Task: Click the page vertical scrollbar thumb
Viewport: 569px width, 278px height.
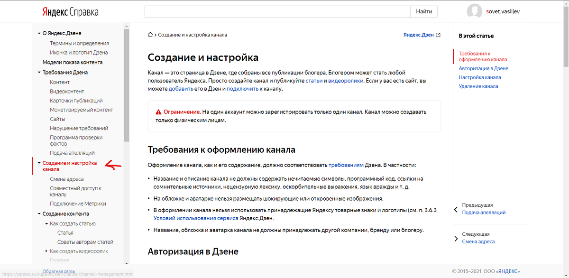Action: coord(566,36)
